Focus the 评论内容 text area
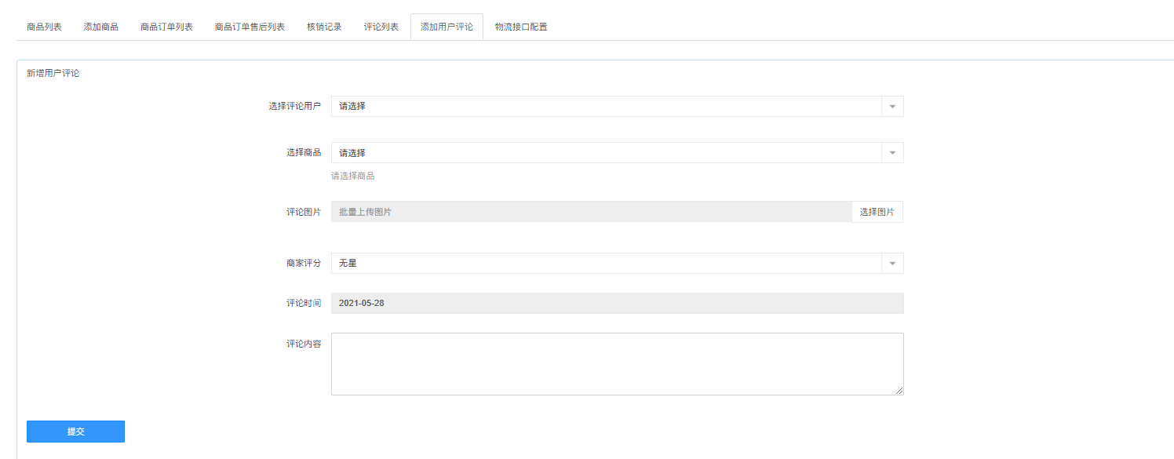The image size is (1174, 459). 617,364
